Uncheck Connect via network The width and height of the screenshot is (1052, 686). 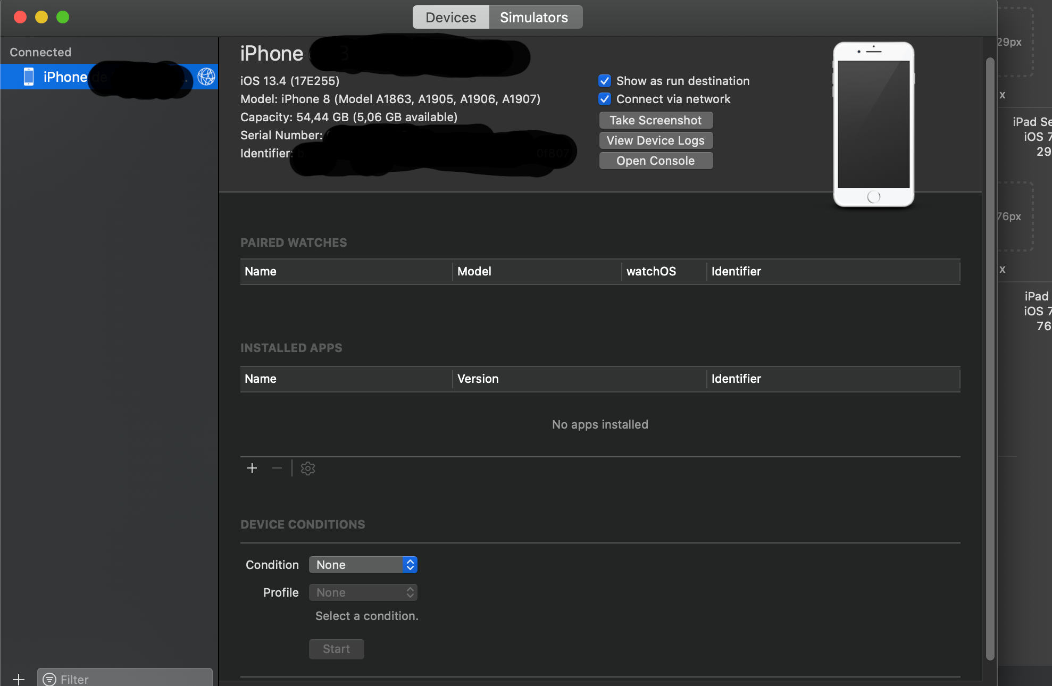coord(605,99)
